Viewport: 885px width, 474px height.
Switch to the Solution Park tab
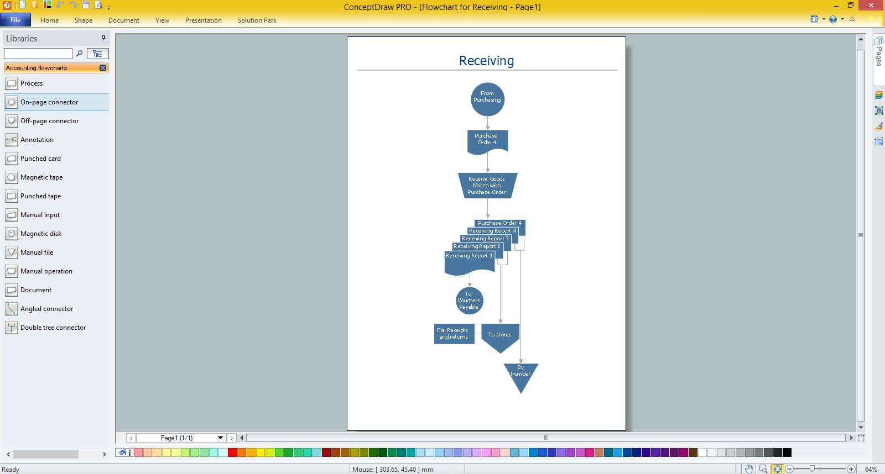[257, 20]
